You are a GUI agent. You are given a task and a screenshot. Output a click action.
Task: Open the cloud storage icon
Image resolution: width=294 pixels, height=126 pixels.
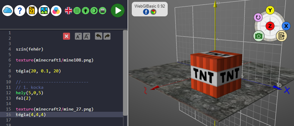pos(8,11)
